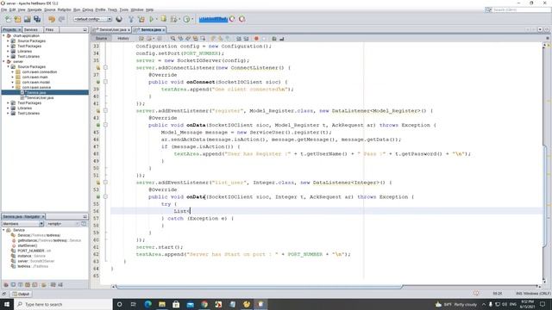Image resolution: width=552 pixels, height=310 pixels.
Task: Click the New Project toolbar icon
Action: [17, 19]
